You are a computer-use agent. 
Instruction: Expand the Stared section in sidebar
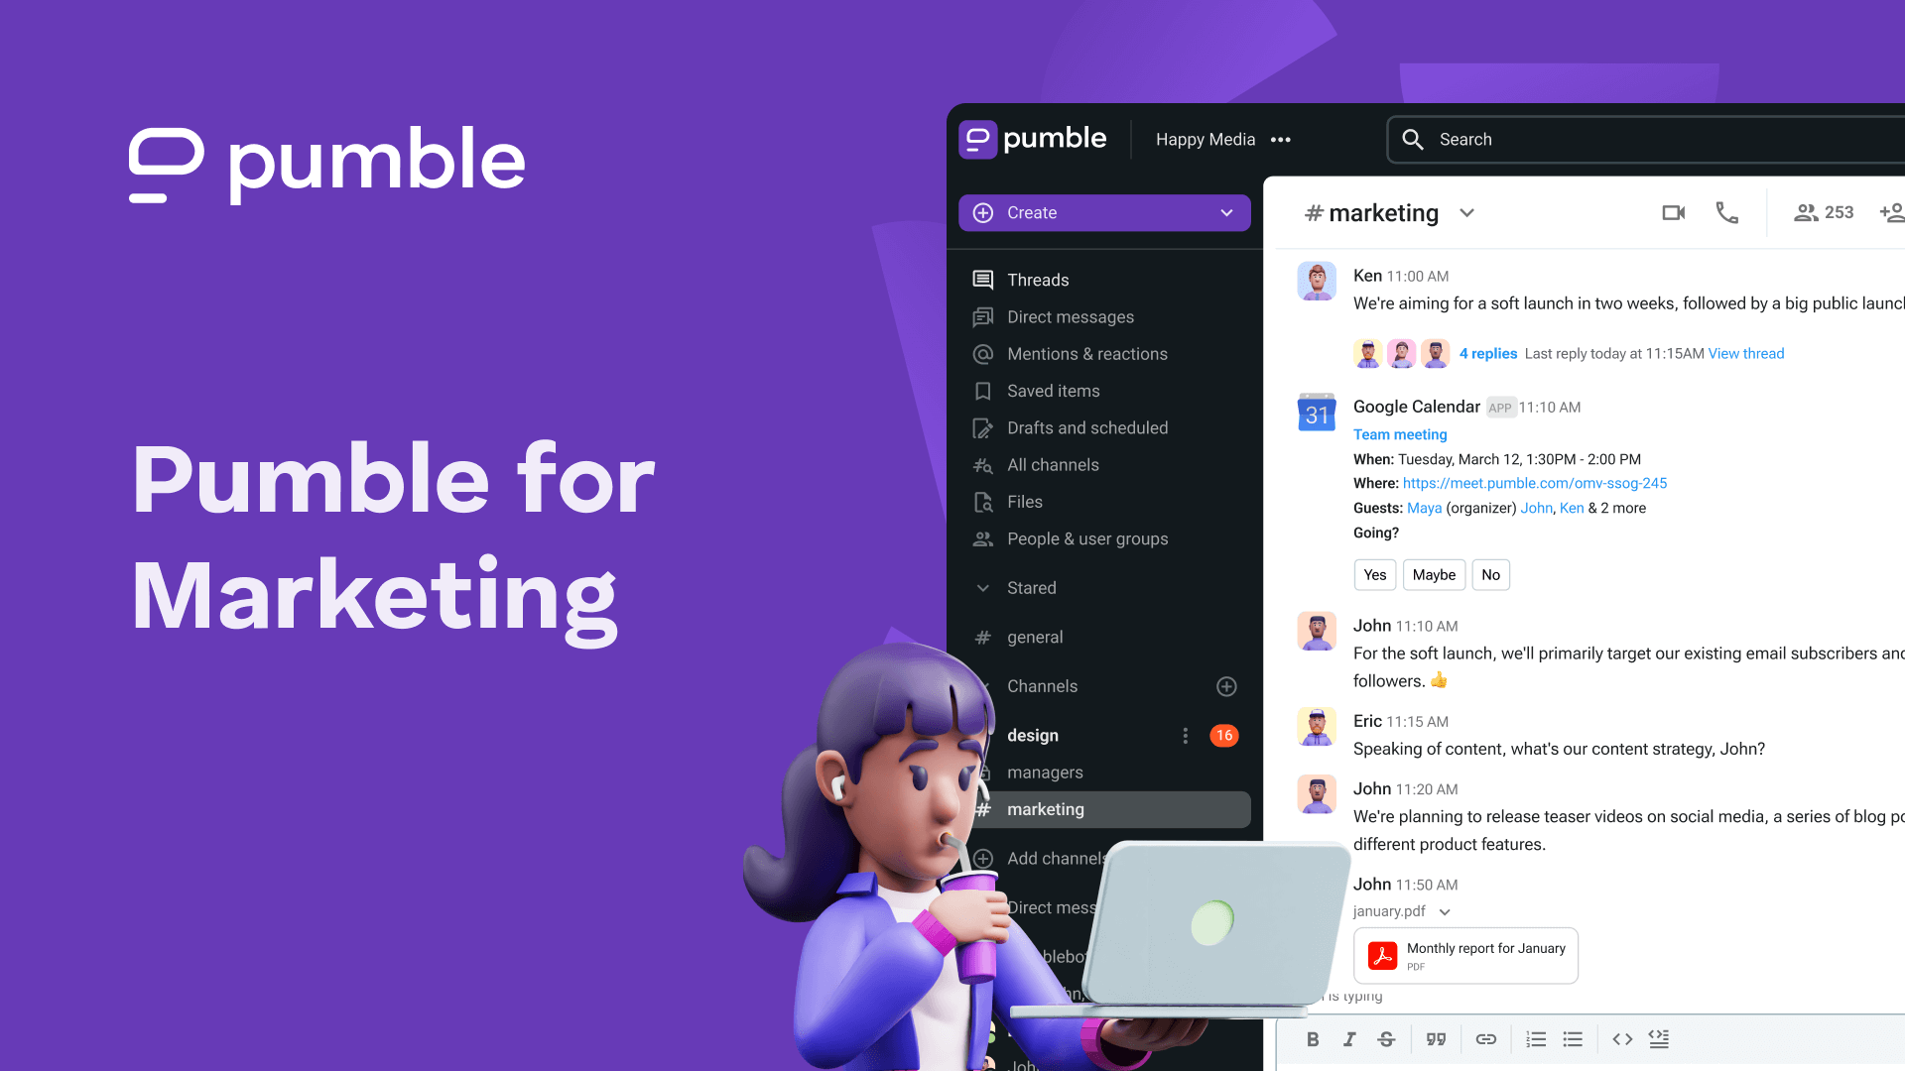pos(984,587)
